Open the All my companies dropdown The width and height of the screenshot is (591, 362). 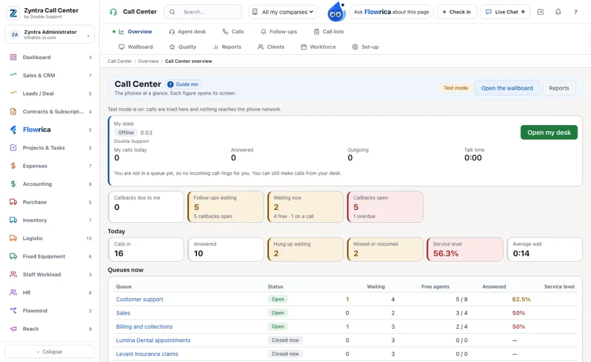(x=283, y=12)
